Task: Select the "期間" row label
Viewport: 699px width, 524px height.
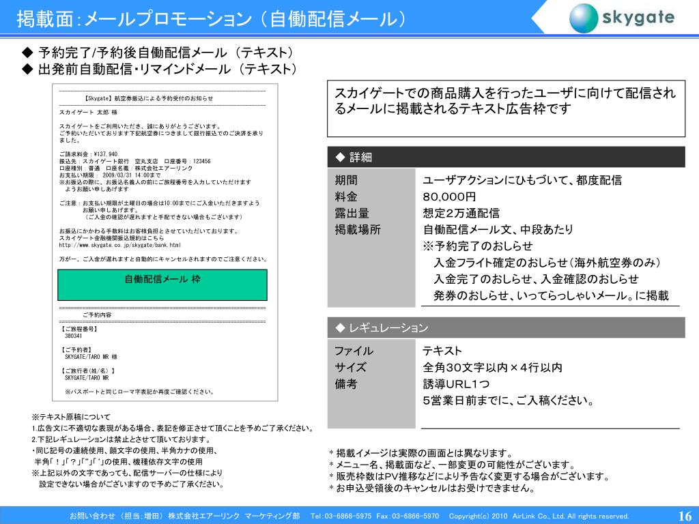Action: click(x=346, y=180)
